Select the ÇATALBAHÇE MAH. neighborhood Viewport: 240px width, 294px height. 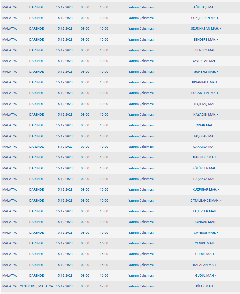206,200
